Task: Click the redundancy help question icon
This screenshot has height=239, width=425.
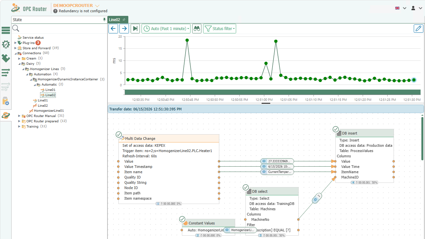Action: click(x=56, y=11)
